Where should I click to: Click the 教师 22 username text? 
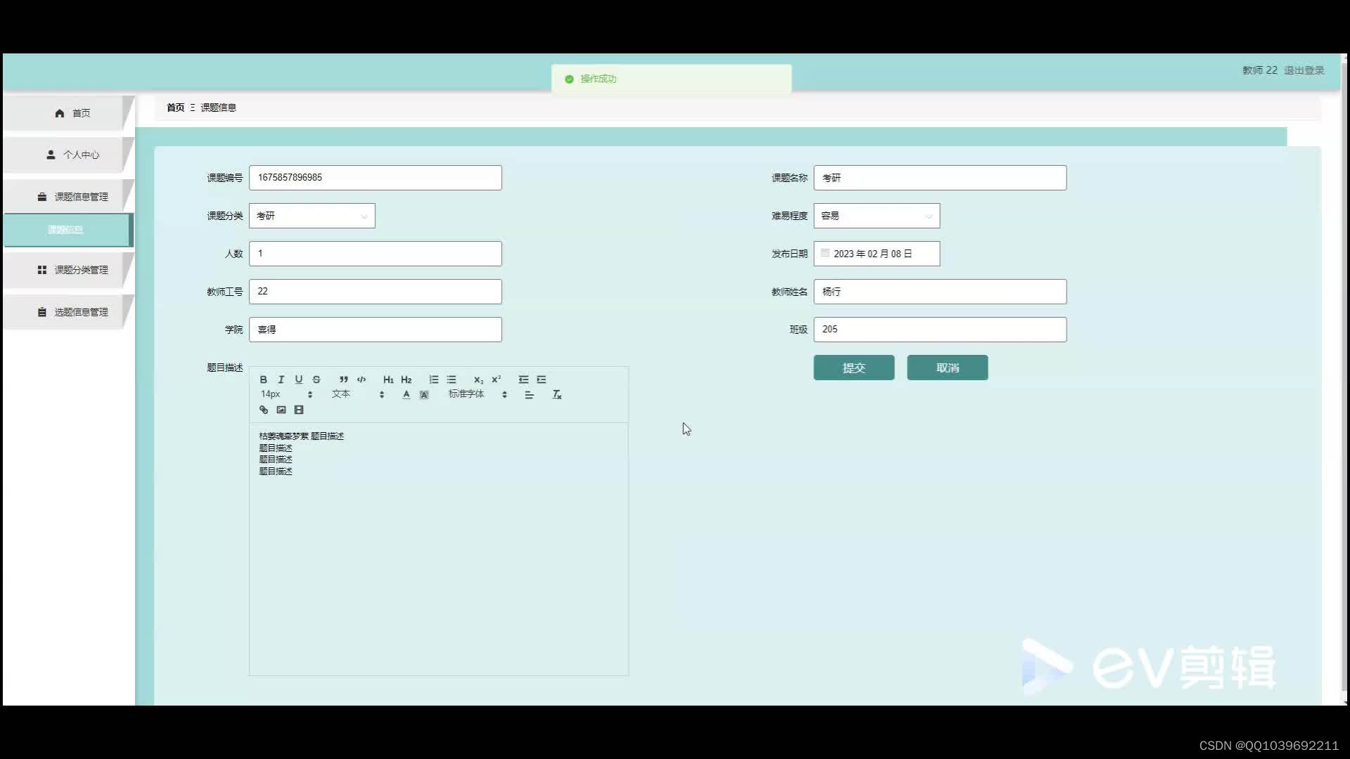pos(1259,70)
